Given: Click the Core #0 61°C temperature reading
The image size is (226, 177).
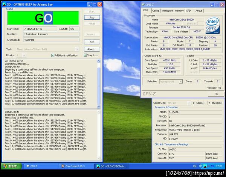Looking at the screenshot, I should pyautogui.click(x=186, y=154).
